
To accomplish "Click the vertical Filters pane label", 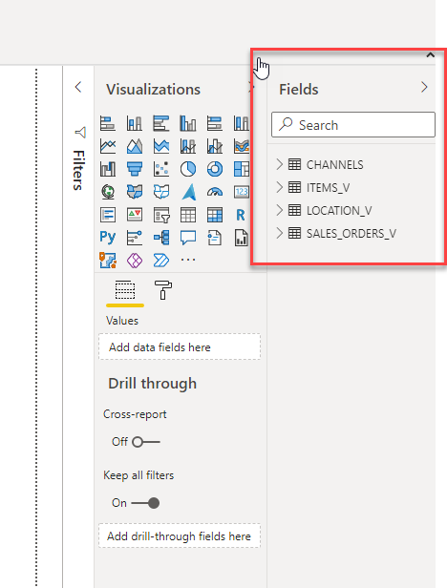I will point(79,171).
